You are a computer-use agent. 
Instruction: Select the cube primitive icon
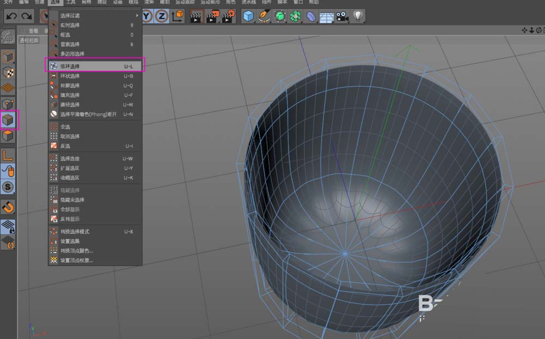tap(248, 16)
